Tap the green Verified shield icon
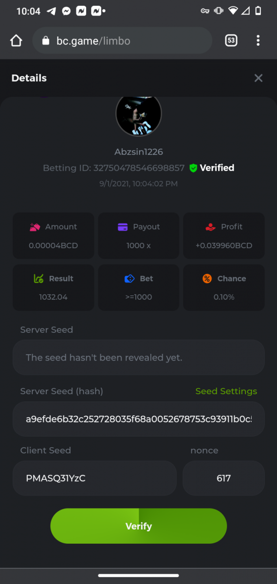 (x=193, y=168)
